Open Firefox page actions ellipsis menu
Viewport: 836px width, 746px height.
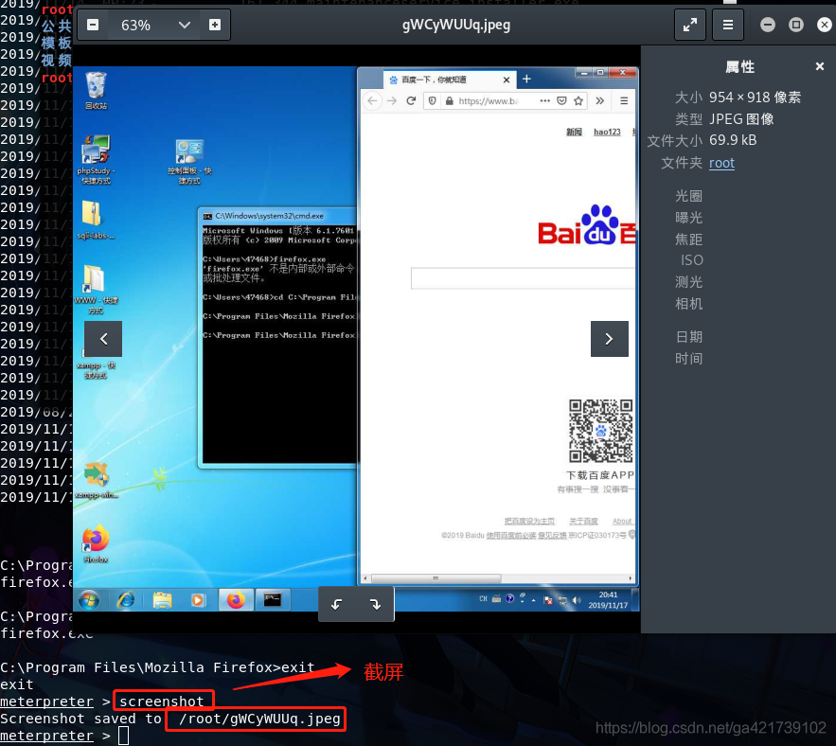tap(544, 100)
